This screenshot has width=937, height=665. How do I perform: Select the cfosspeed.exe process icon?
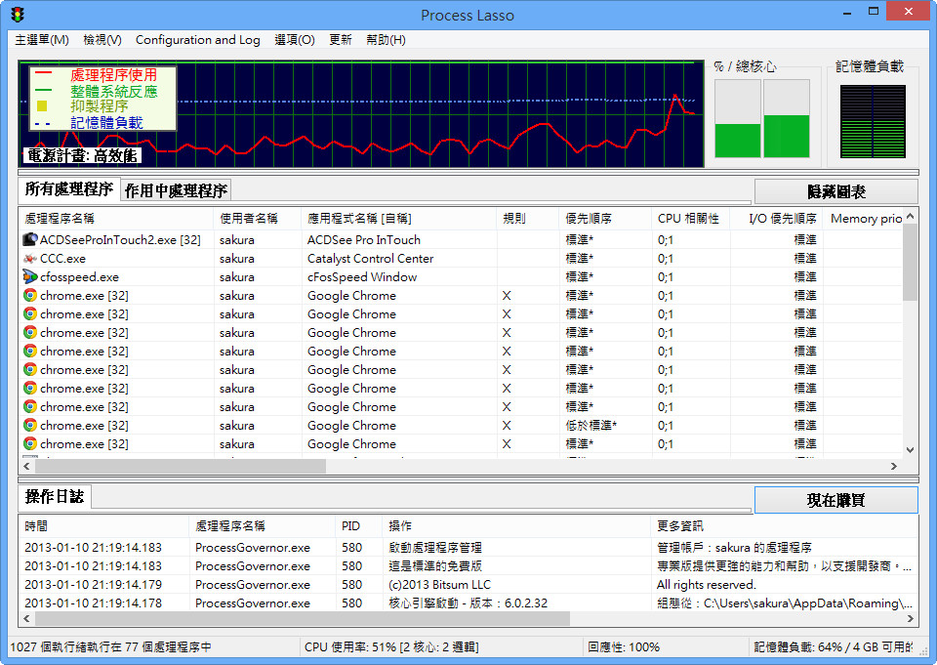click(30, 277)
